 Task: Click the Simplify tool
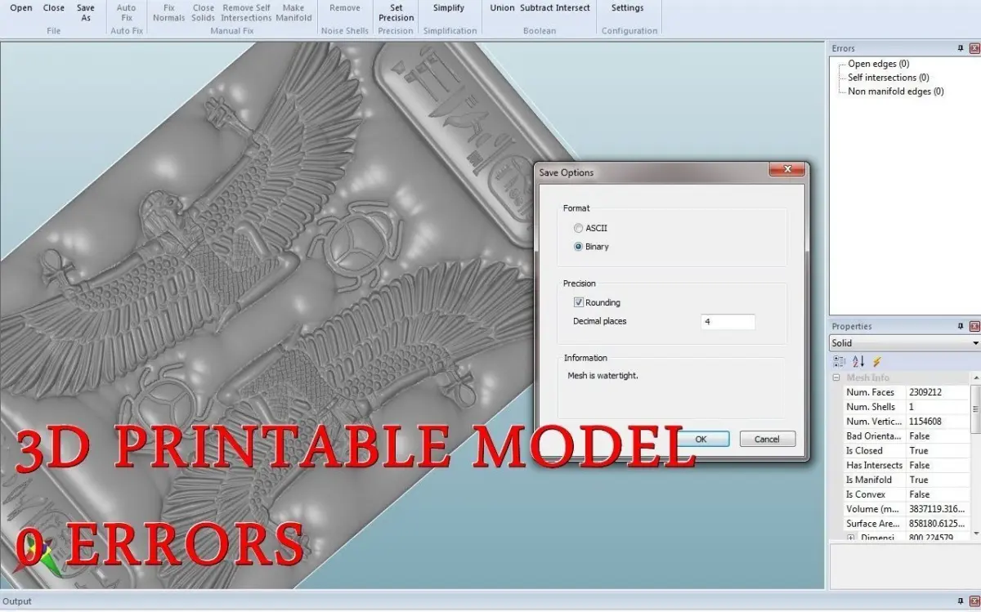click(x=449, y=8)
